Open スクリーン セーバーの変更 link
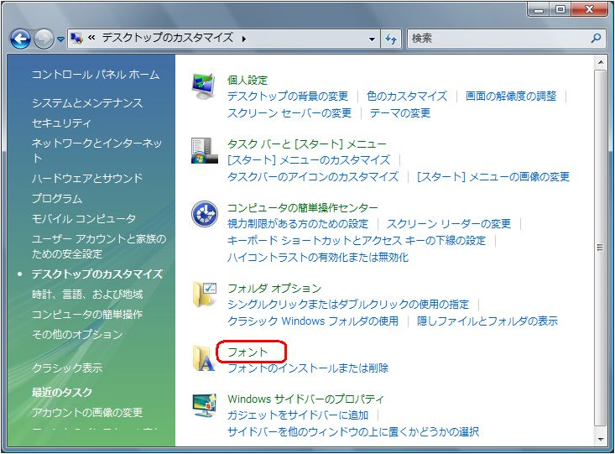The image size is (615, 454). [x=289, y=113]
